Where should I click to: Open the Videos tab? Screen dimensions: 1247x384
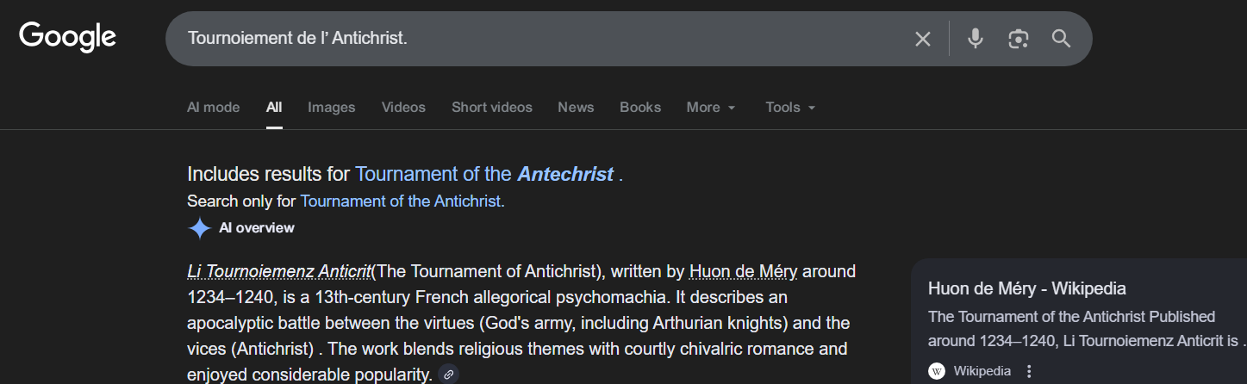(403, 108)
